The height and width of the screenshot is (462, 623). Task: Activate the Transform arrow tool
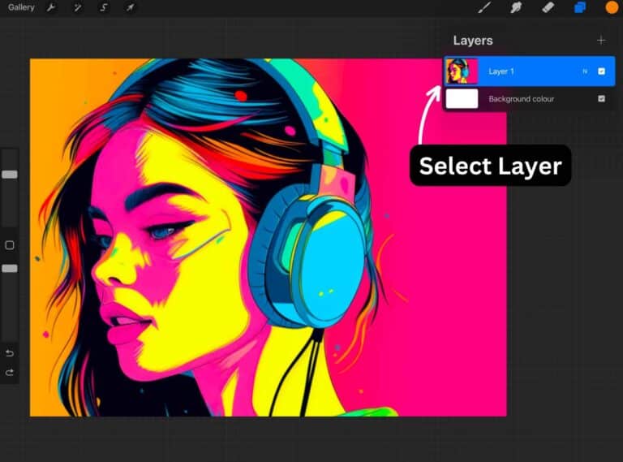point(130,7)
